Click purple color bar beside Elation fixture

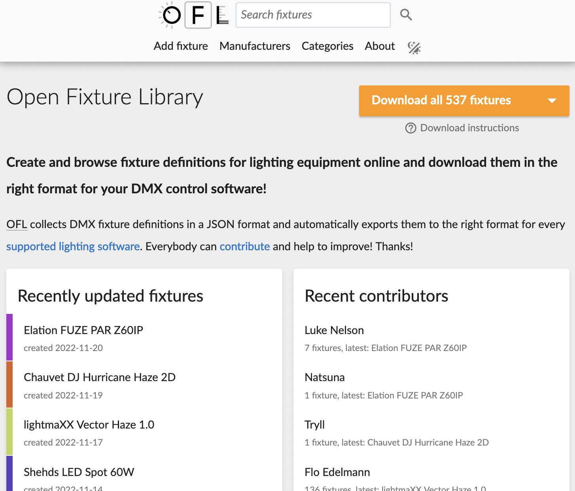click(x=9, y=337)
